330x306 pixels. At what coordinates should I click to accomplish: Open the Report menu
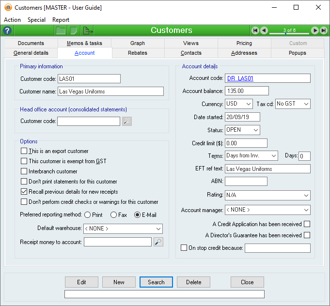point(61,20)
